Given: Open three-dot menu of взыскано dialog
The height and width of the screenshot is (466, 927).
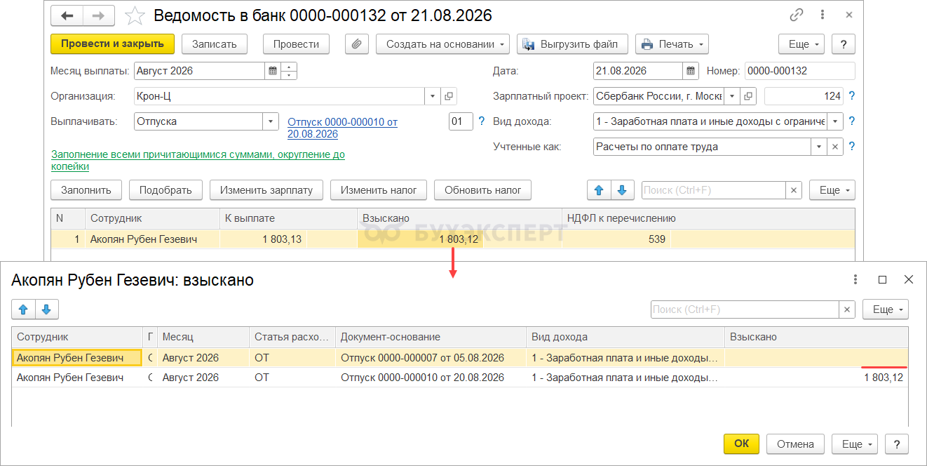Looking at the screenshot, I should click(x=855, y=279).
